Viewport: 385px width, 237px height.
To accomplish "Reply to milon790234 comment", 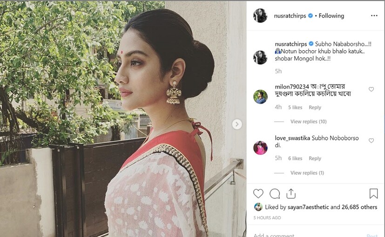I will click(315, 107).
